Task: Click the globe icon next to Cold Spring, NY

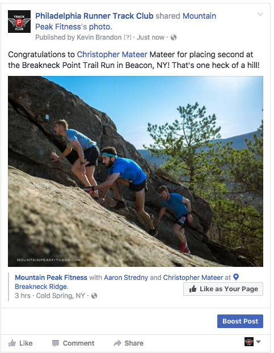Action: click(94, 296)
